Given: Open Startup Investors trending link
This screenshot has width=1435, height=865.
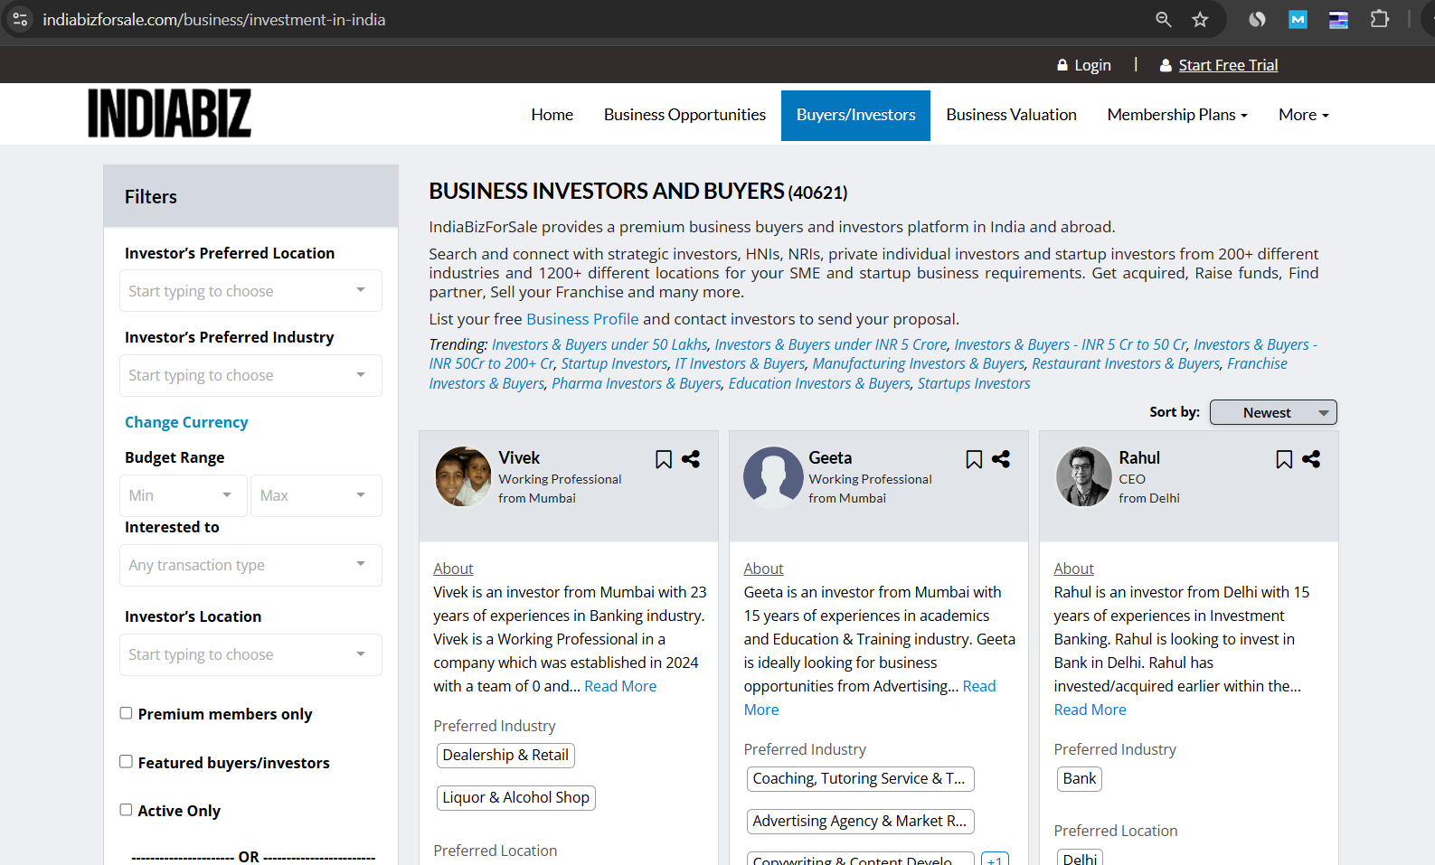Looking at the screenshot, I should click(614, 363).
